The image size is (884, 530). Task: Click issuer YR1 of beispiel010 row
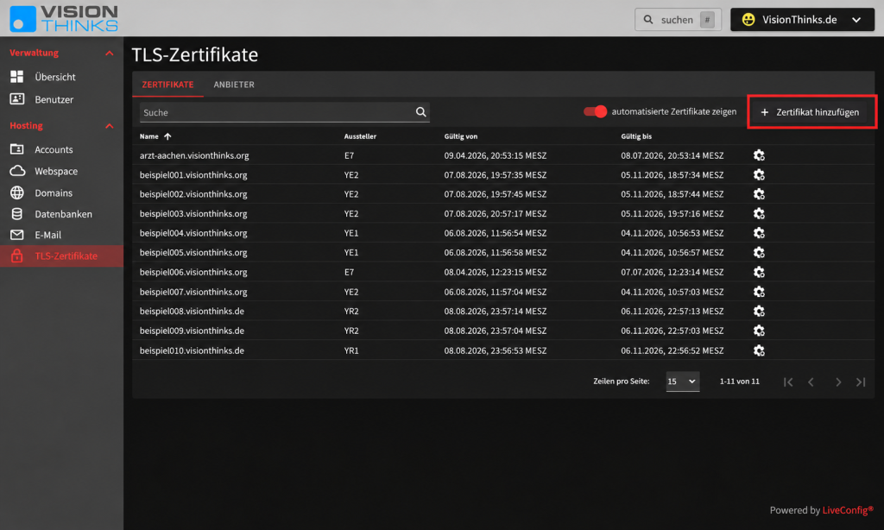[351, 350]
